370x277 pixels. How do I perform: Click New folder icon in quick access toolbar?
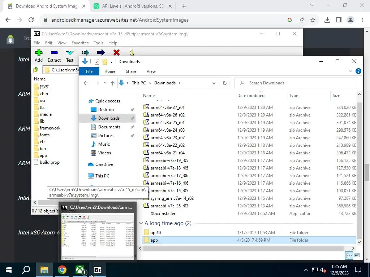(x=105, y=62)
